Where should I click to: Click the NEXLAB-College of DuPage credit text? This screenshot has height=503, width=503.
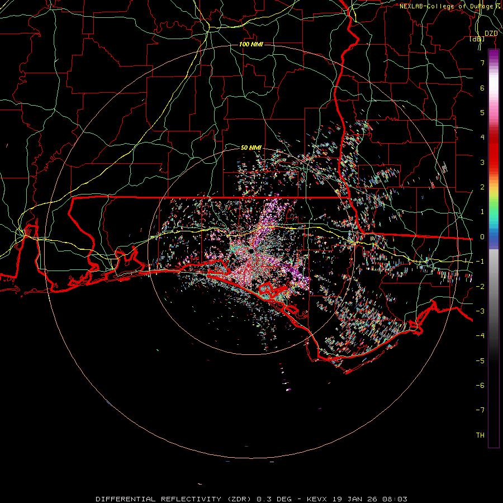point(447,6)
